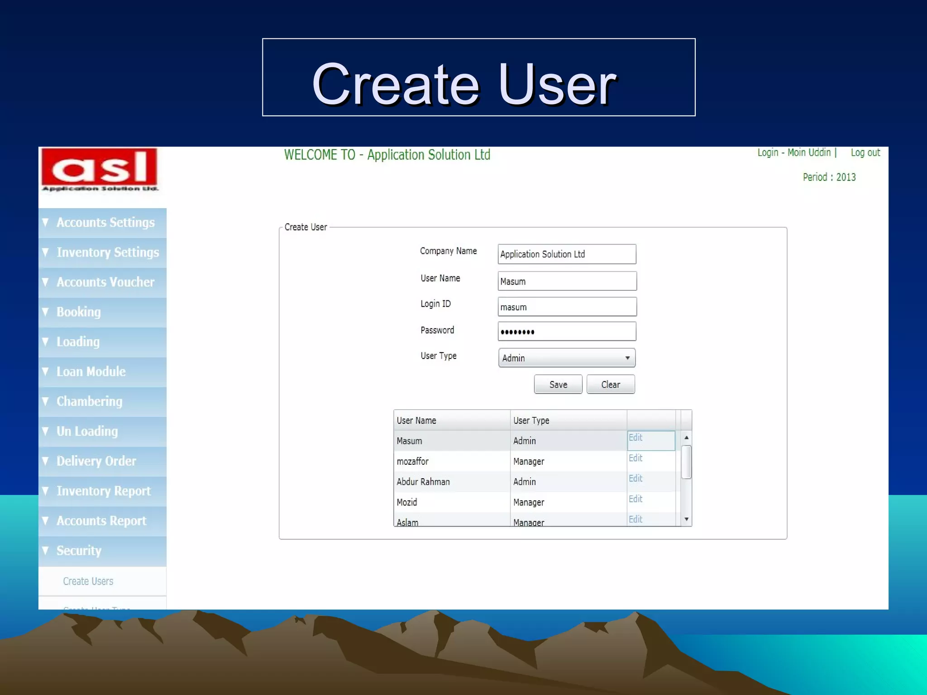
Task: Click the Login - Moin Uddin link
Action: coord(794,153)
